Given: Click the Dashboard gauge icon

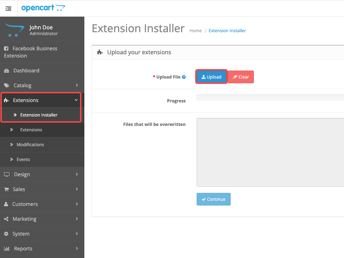Looking at the screenshot, I should pos(7,71).
